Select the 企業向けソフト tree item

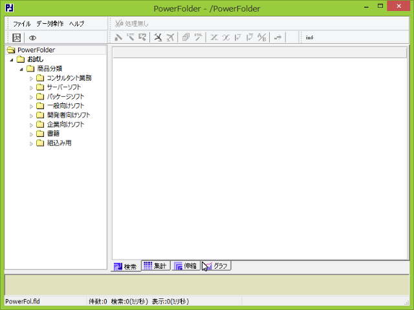click(x=65, y=124)
